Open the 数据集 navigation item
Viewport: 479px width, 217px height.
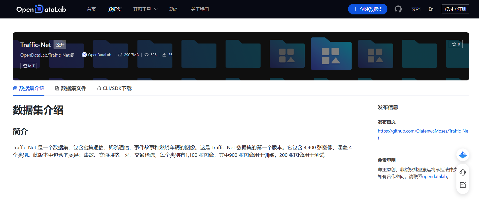click(x=115, y=9)
